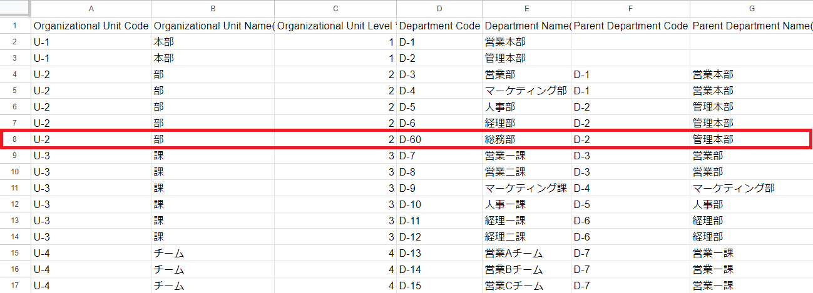
Task: Click the マーケティング課 cell
Action: (x=526, y=188)
